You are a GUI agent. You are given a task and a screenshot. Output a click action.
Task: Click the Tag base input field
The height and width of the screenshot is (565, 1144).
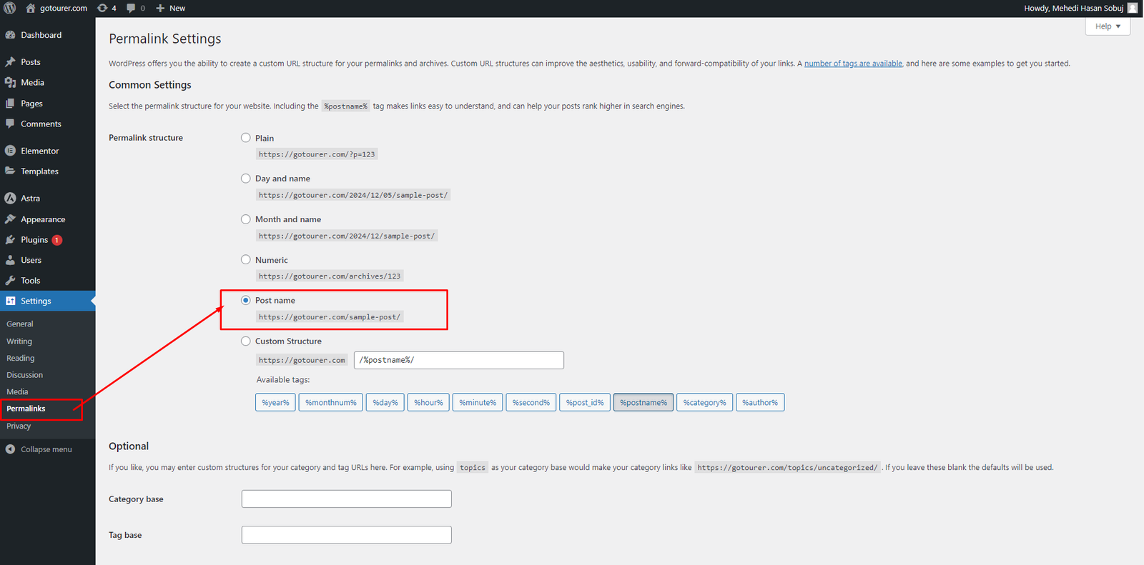pyautogui.click(x=347, y=535)
